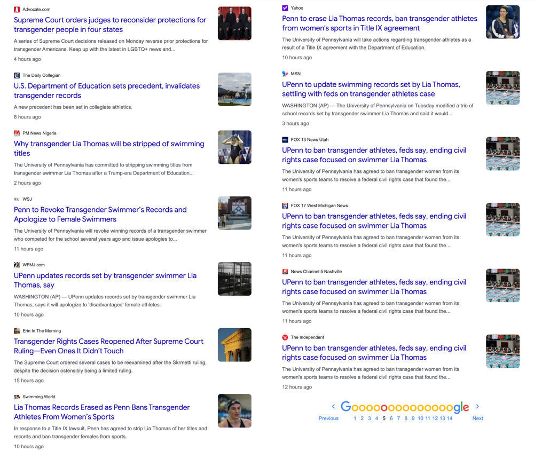
Task: Click the FOX 13 News Utah thumbnail
Action: (x=502, y=154)
